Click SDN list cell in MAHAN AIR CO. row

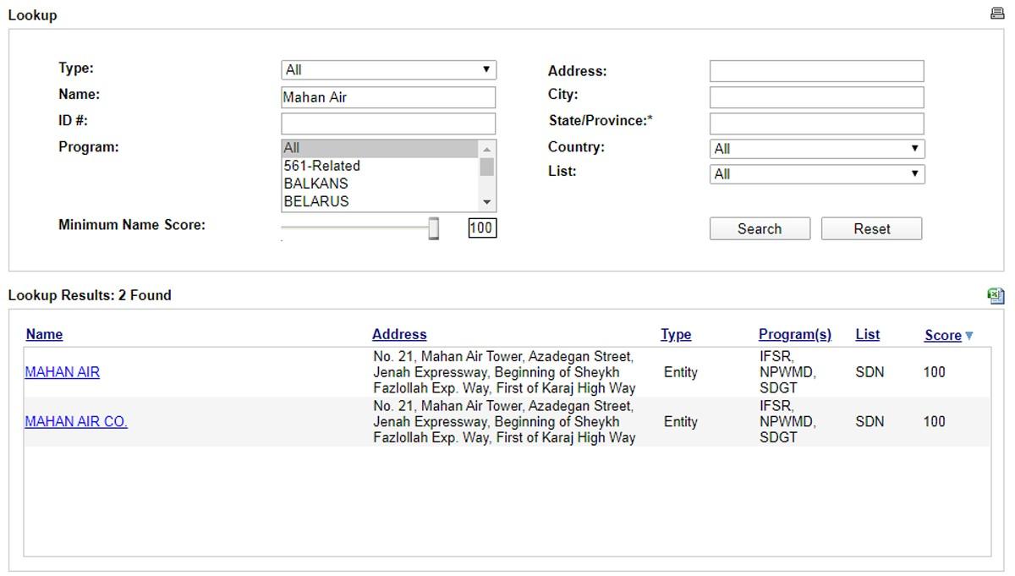[870, 421]
